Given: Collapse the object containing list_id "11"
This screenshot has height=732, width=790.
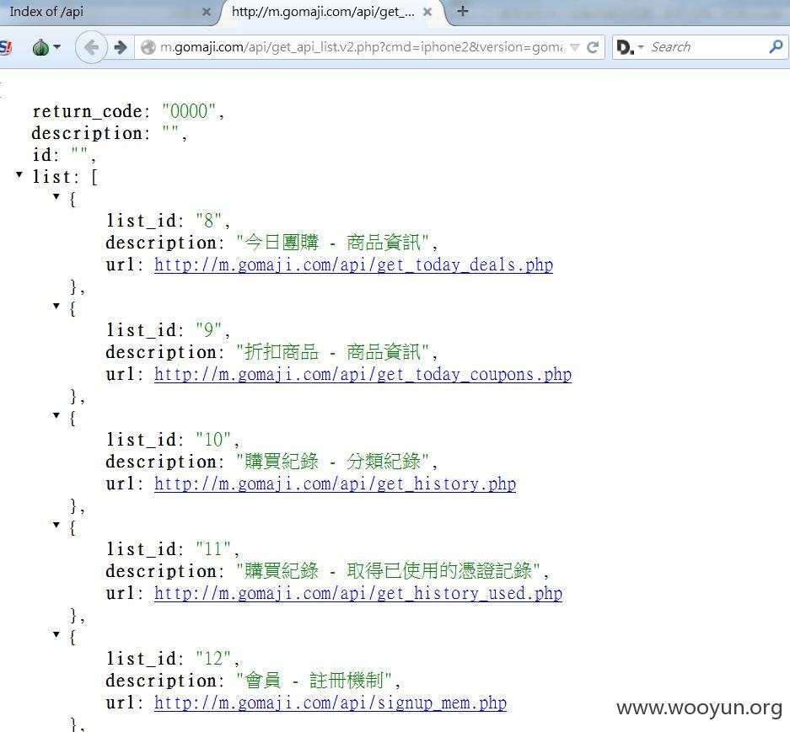Looking at the screenshot, I should pyautogui.click(x=56, y=525).
